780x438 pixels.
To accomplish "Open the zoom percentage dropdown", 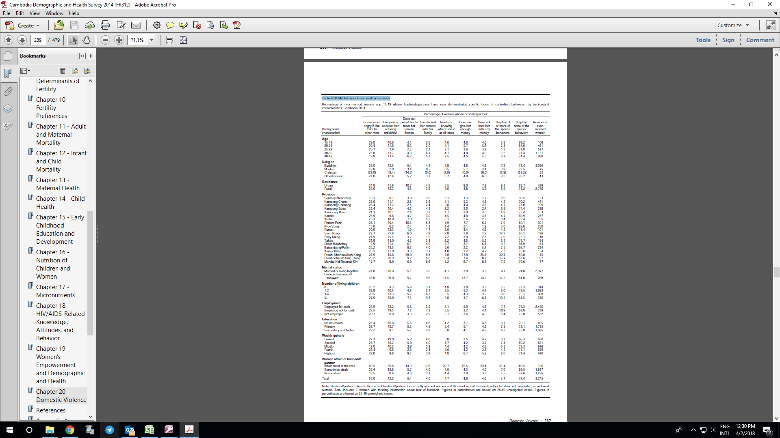I will (x=152, y=40).
